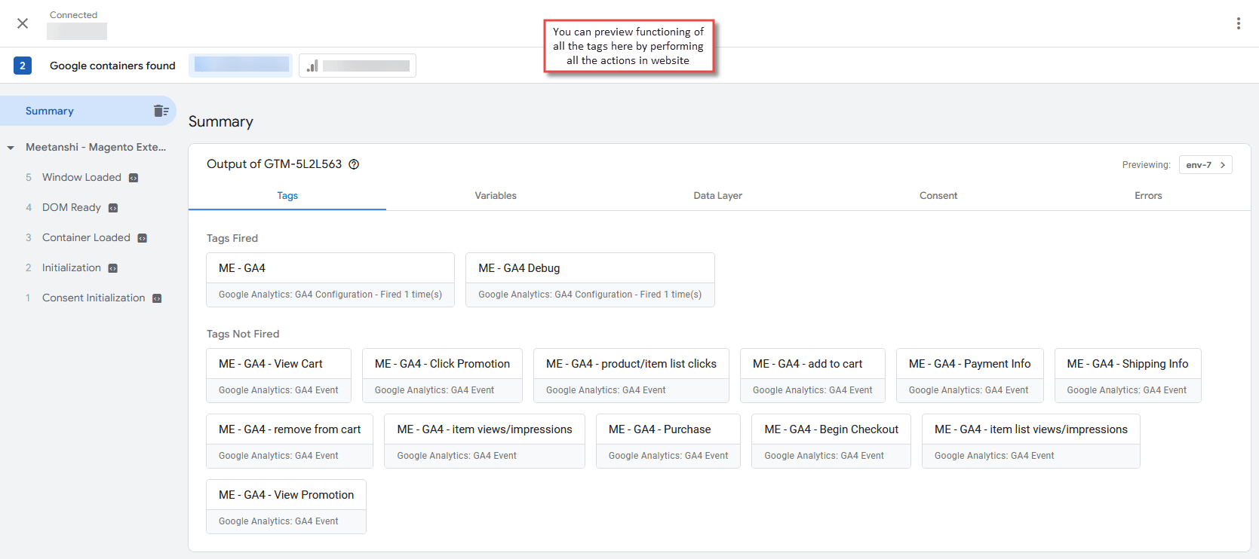Open the ME - GA4 - add to cart tag
This screenshot has height=559, width=1259.
[x=812, y=375]
